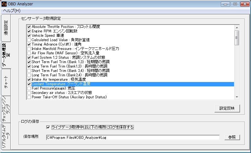Switch to the 通信設定 tab
The image size is (251, 153).
click(x=6, y=28)
